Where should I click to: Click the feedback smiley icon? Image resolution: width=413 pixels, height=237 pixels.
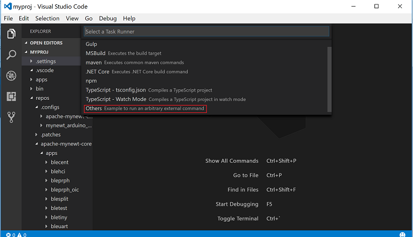pos(405,234)
